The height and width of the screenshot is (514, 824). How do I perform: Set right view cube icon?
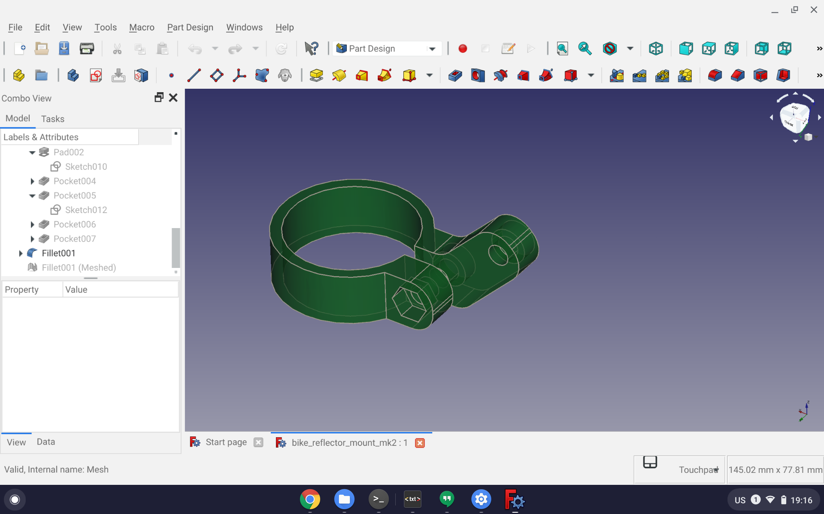point(731,48)
